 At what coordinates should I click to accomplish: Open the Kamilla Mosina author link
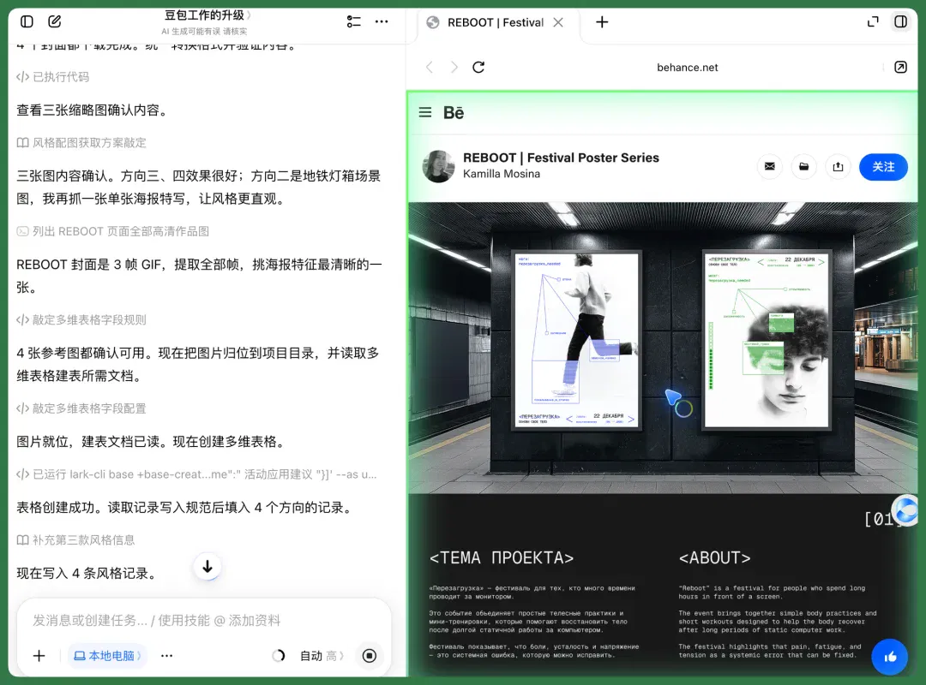pyautogui.click(x=502, y=174)
